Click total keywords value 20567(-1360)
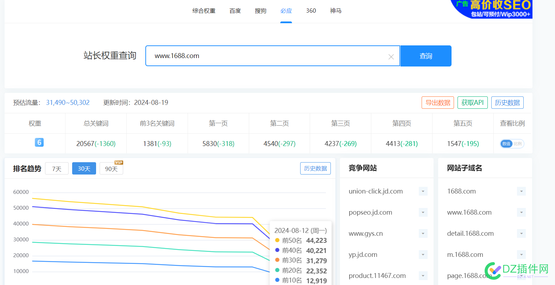 point(96,144)
